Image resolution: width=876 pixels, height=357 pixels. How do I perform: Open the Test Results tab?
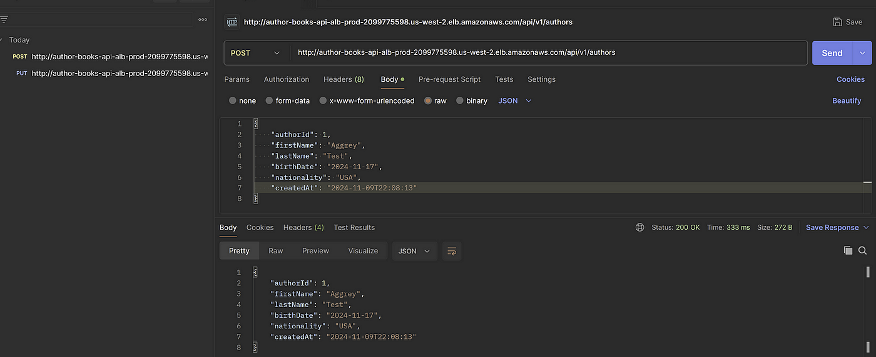pyautogui.click(x=354, y=227)
